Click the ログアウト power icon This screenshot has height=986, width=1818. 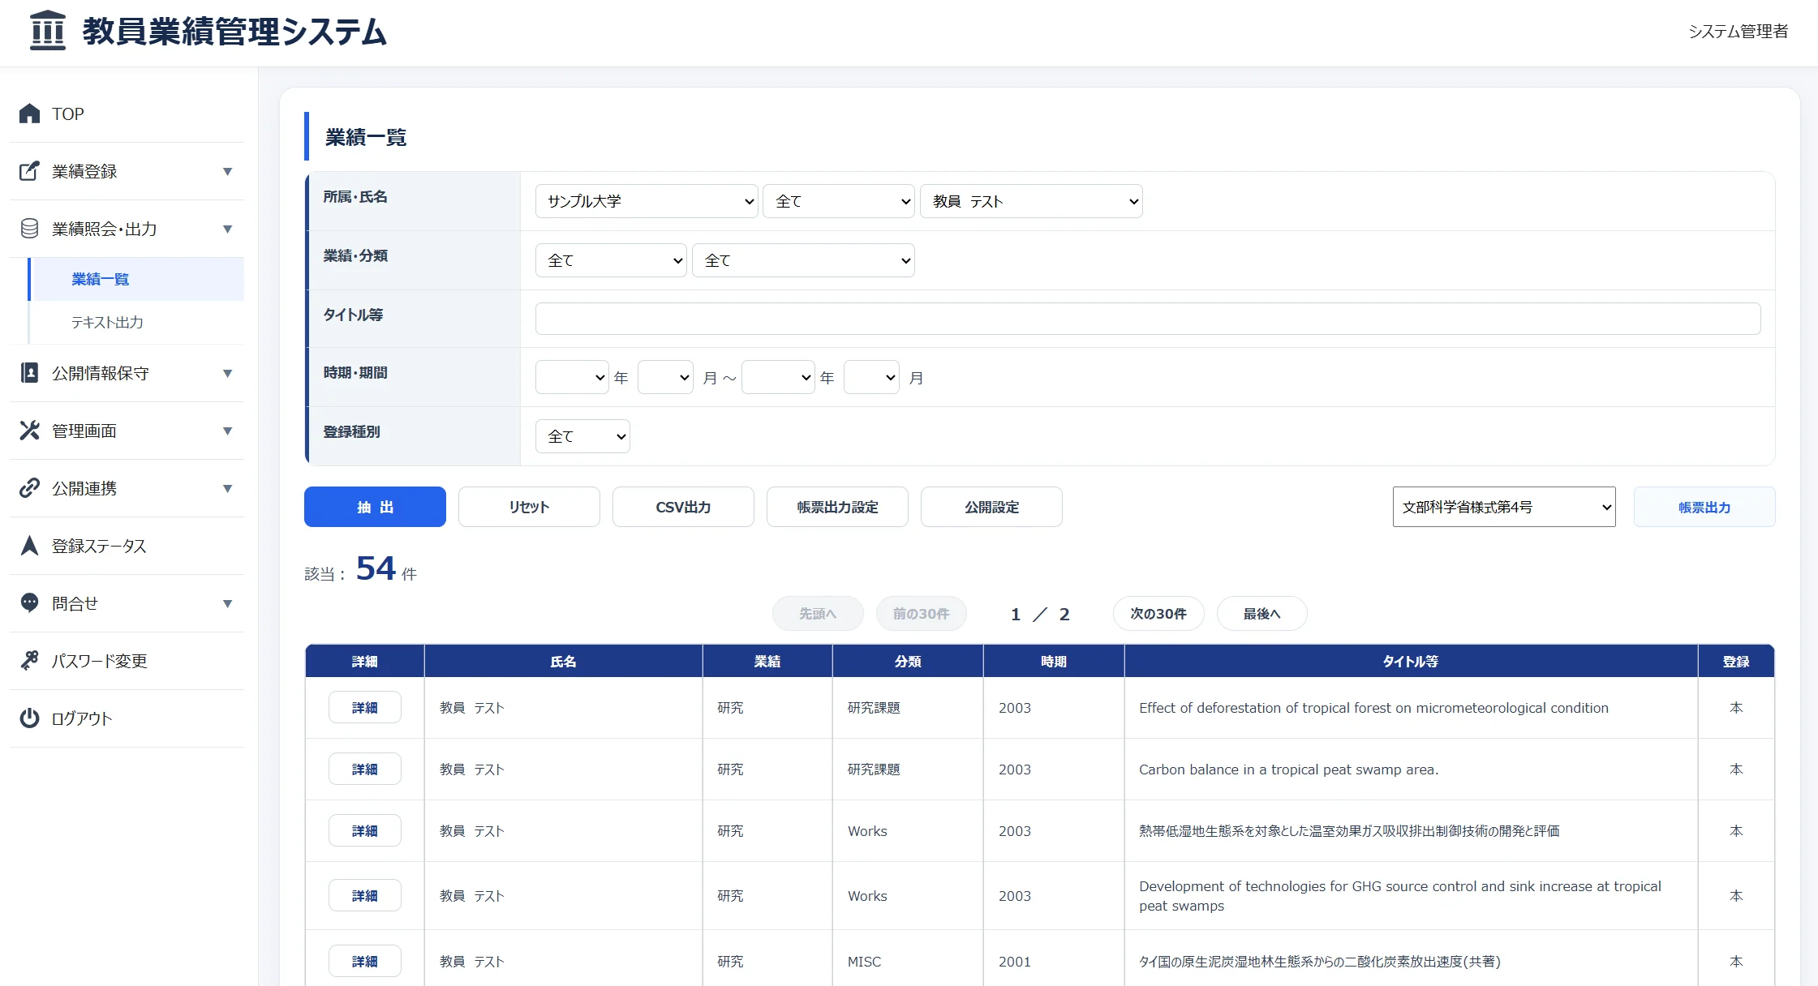tap(29, 718)
